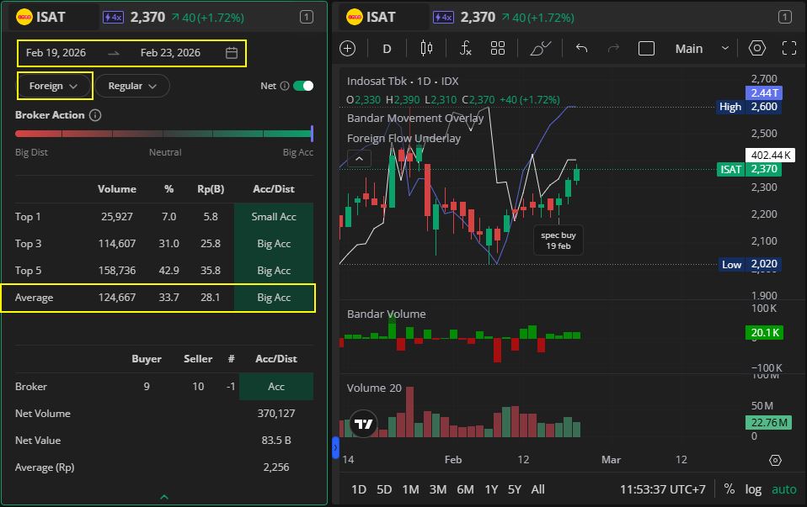The image size is (807, 507).
Task: Select the 1D range
Action: click(359, 489)
